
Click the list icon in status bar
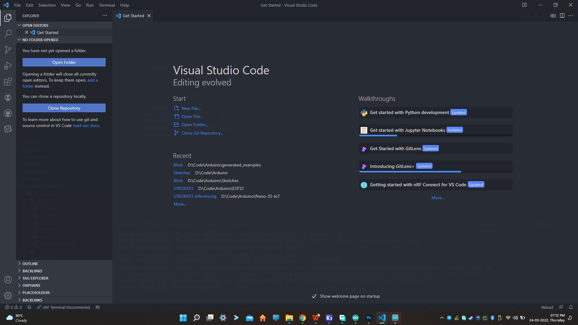(98, 307)
